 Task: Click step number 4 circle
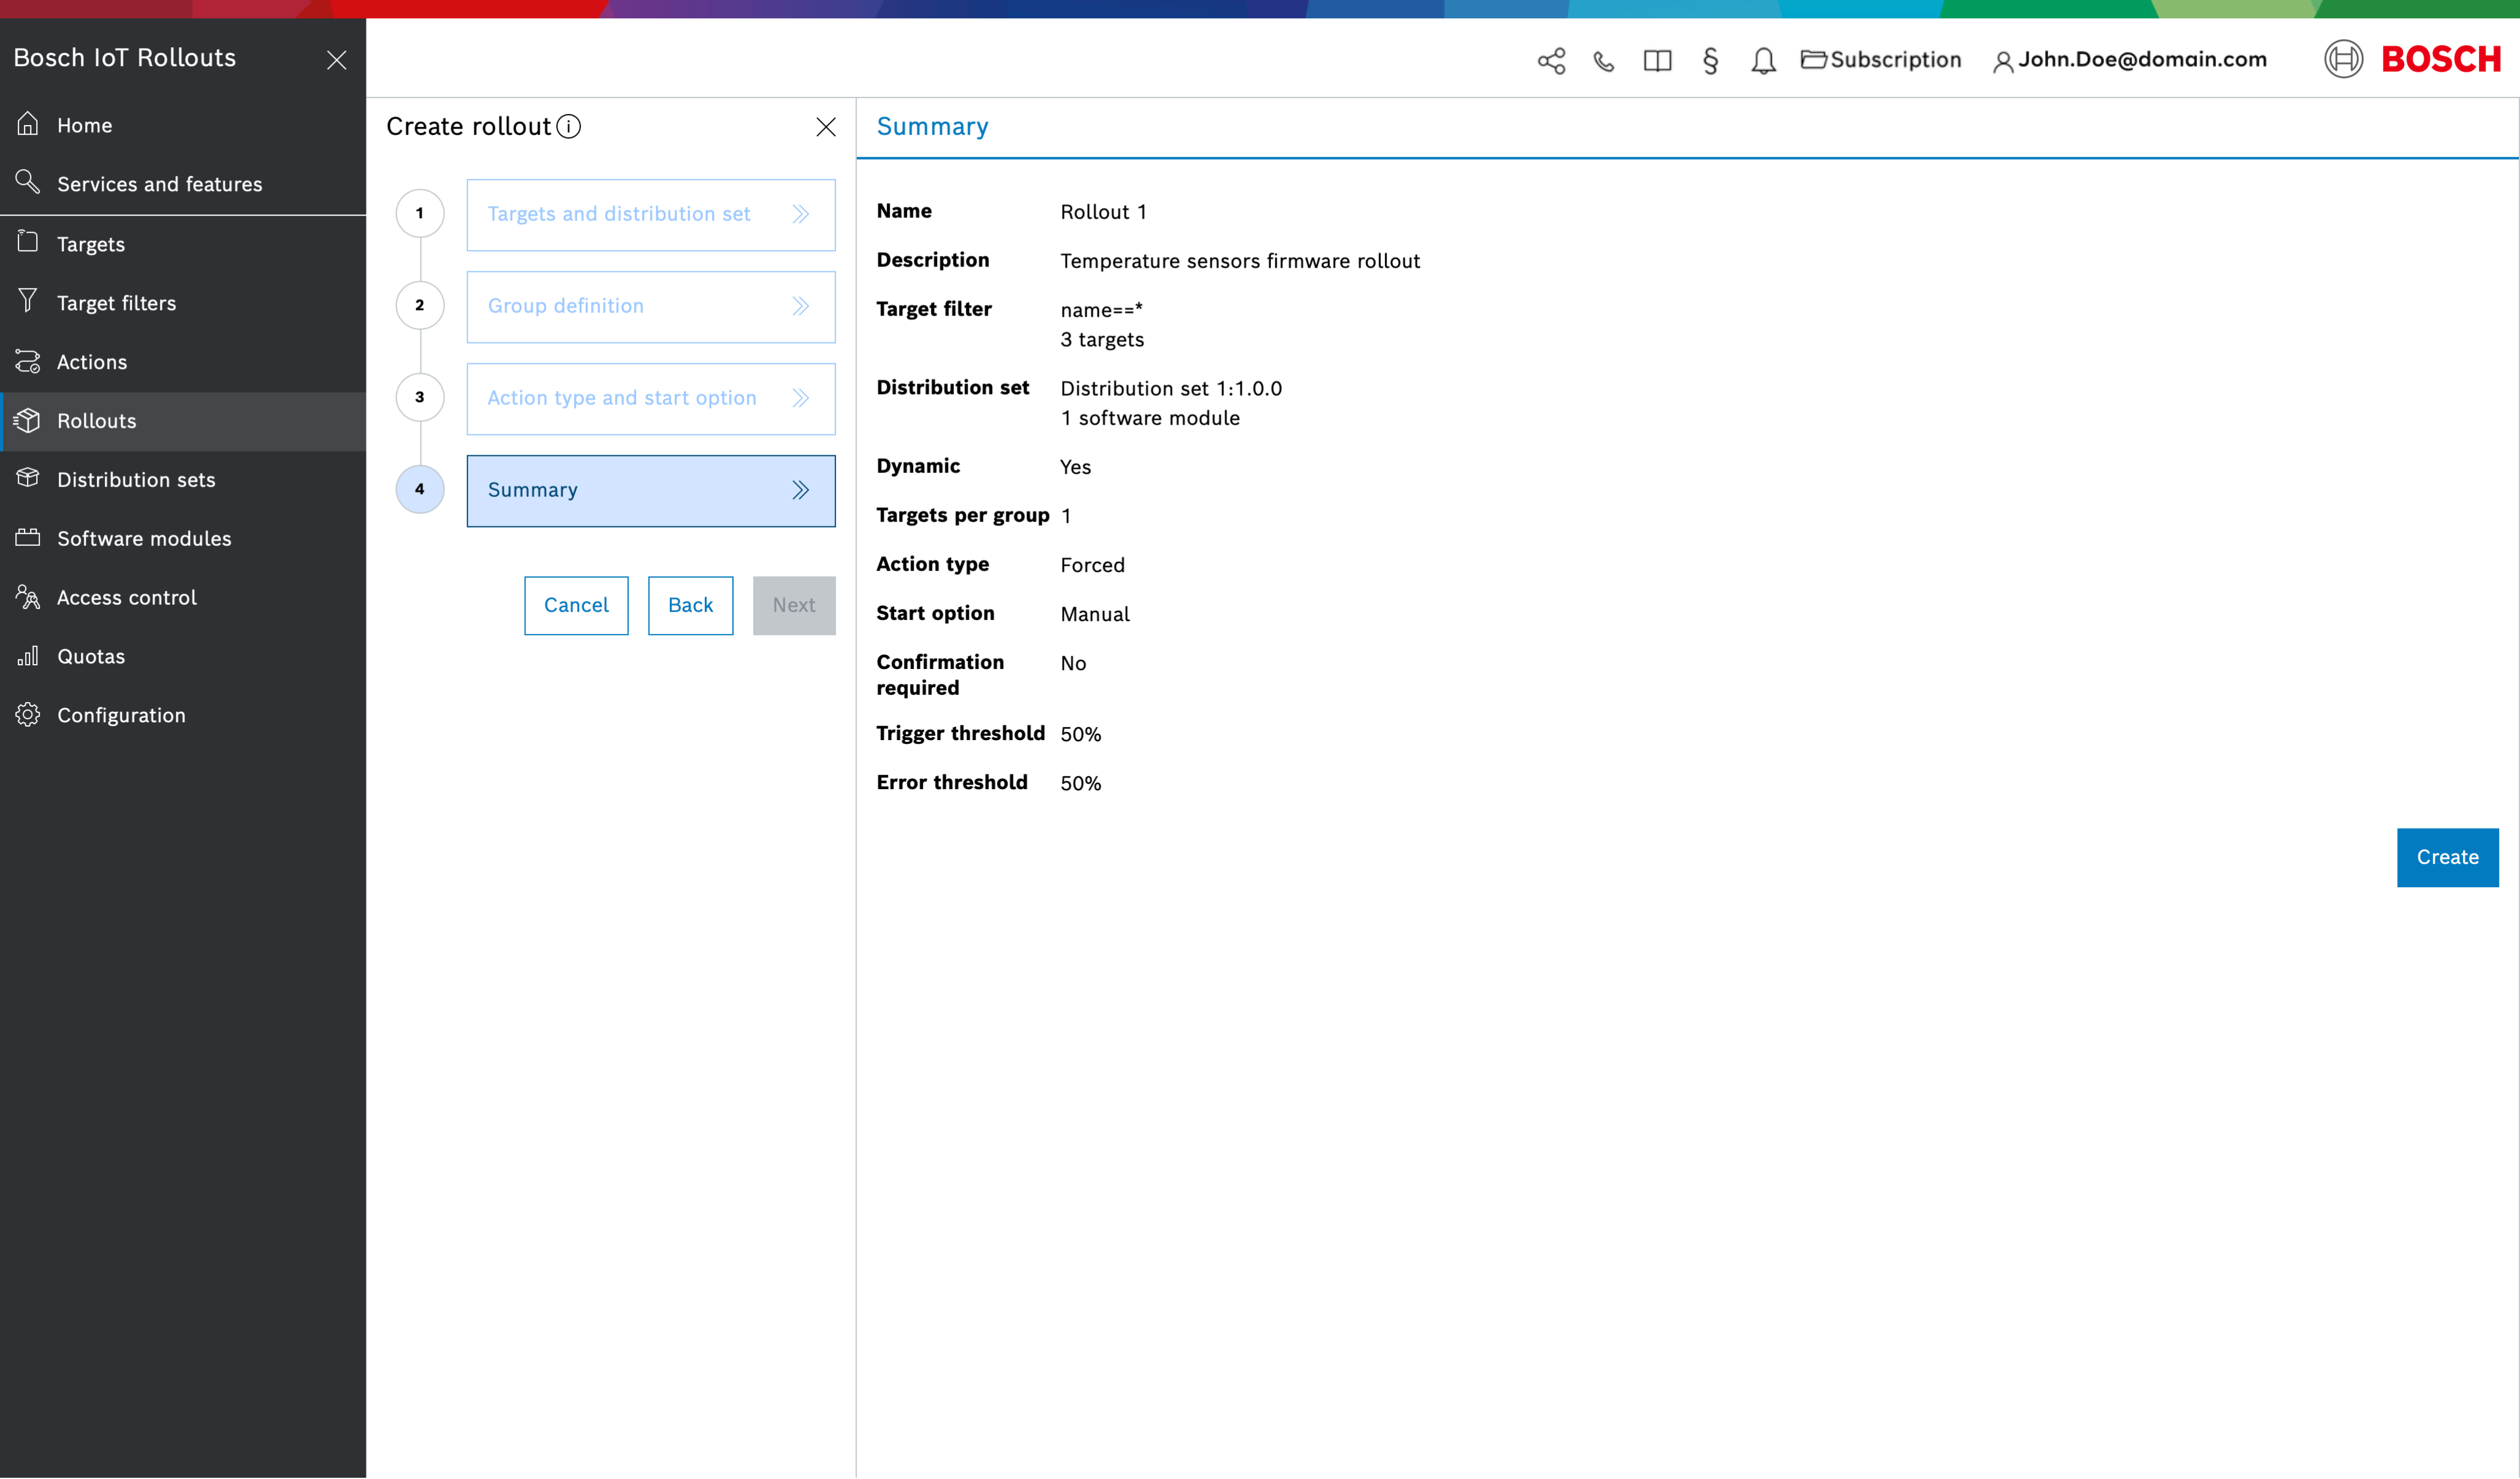420,489
